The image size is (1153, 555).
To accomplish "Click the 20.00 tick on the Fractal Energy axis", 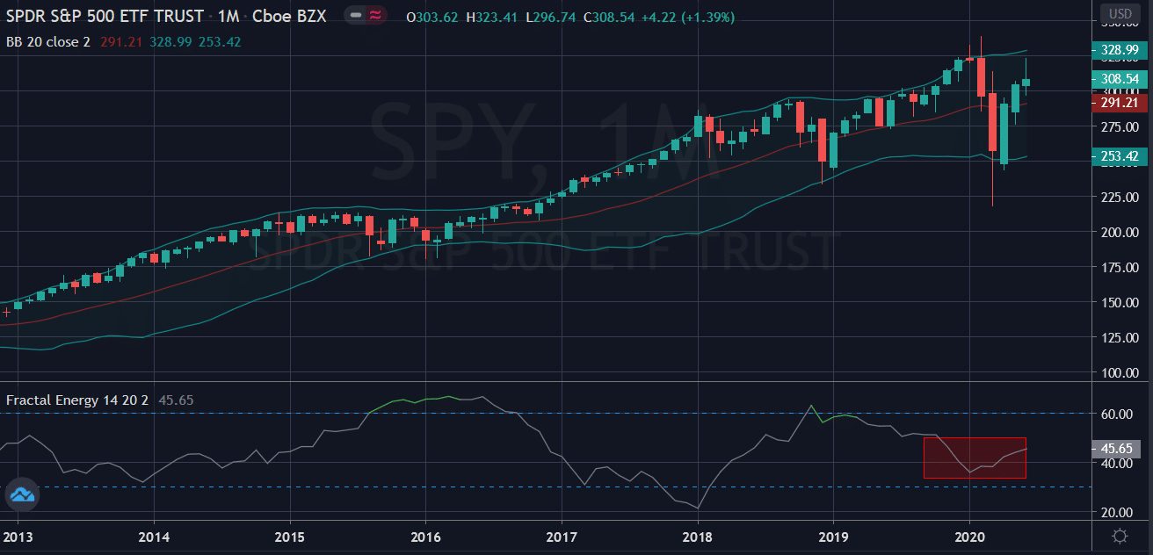I will [x=1117, y=512].
